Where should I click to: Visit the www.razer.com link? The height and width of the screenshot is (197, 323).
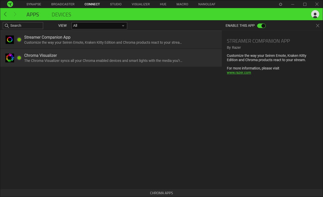(x=239, y=72)
